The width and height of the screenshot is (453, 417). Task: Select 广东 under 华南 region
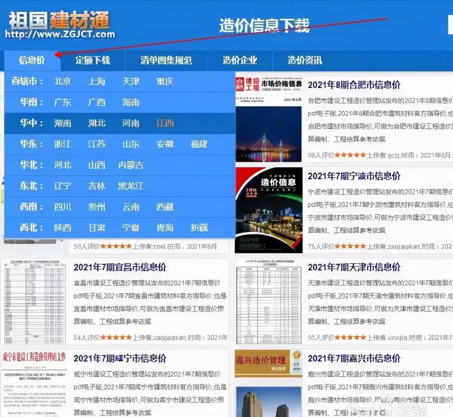point(63,102)
